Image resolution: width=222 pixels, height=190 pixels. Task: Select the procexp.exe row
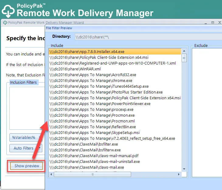click(x=115, y=110)
